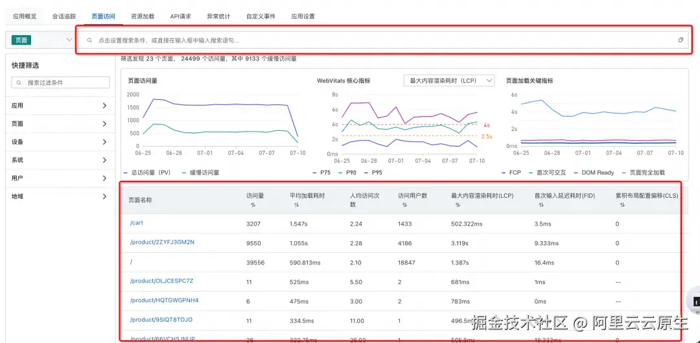Image resolution: width=700 pixels, height=343 pixels.
Task: Expand the 应用 filter group
Action: pyautogui.click(x=60, y=106)
